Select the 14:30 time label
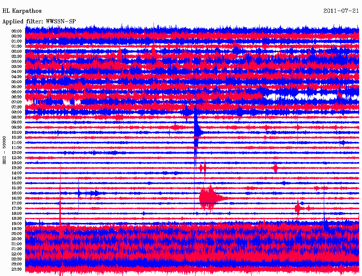 [x=17, y=178]
